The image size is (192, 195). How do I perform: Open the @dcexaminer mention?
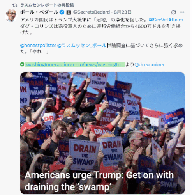click(x=150, y=64)
